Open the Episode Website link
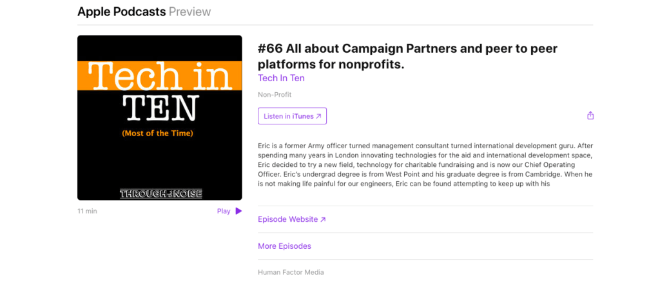The image size is (660, 283). click(292, 219)
